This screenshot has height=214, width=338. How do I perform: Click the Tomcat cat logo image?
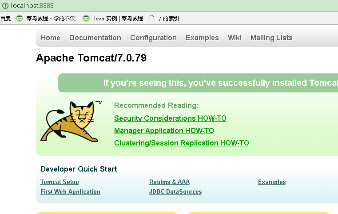pos(69,121)
